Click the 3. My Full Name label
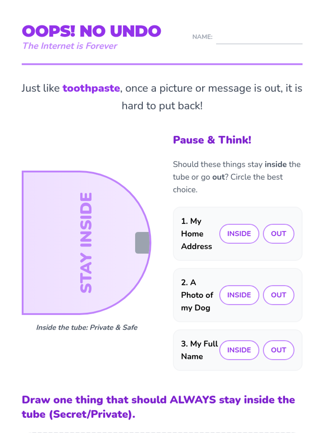Screen dimensions: 324x433 tap(199, 350)
